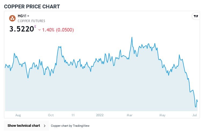Open the TradingView logo in chart corner
Viewport: 204px width, 137px height.
(196, 16)
